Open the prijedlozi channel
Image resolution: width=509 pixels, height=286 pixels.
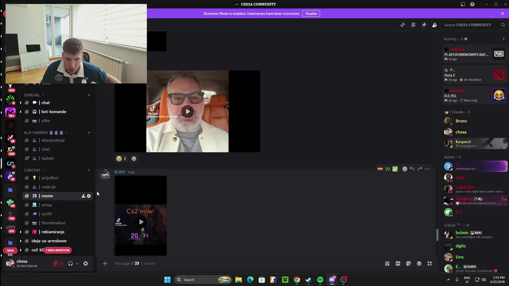[57, 178]
